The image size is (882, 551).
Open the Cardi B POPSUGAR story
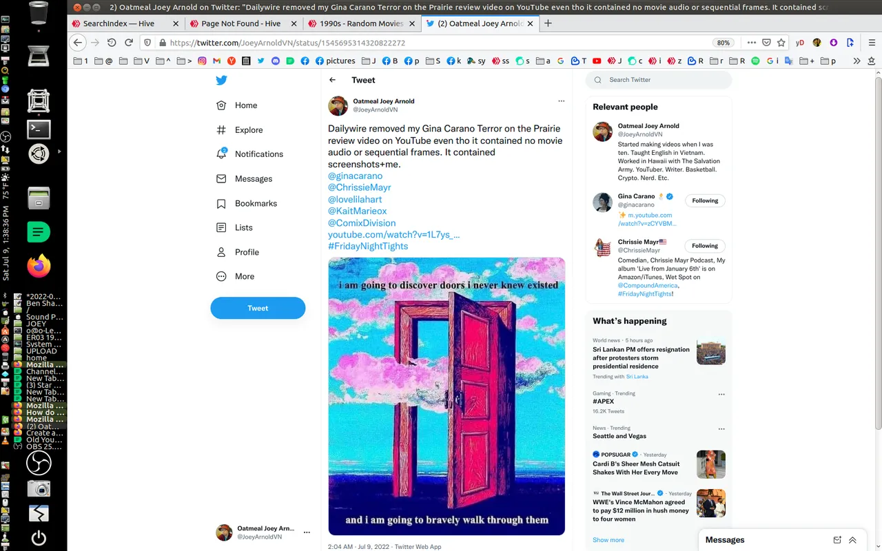pos(636,468)
